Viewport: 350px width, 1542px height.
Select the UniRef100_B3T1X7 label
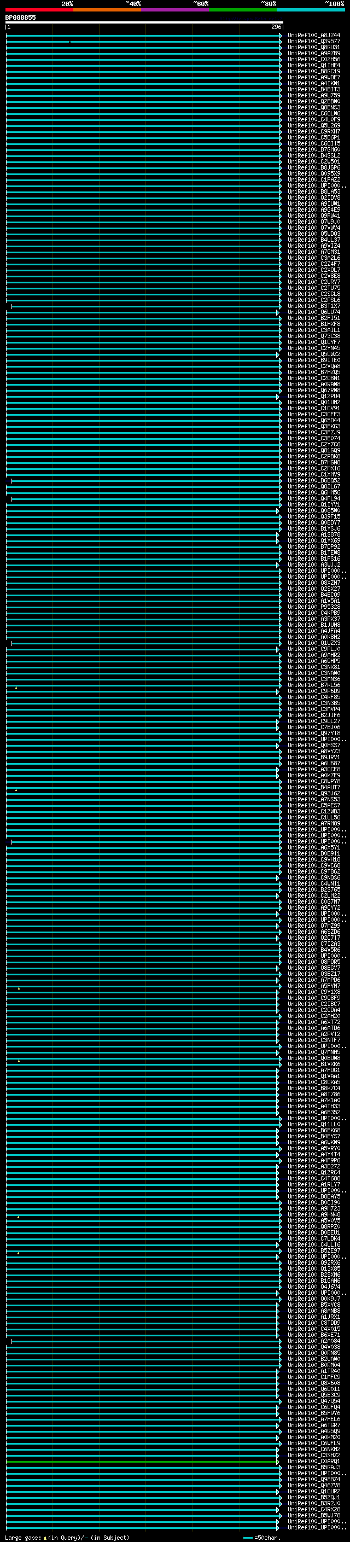(313, 306)
